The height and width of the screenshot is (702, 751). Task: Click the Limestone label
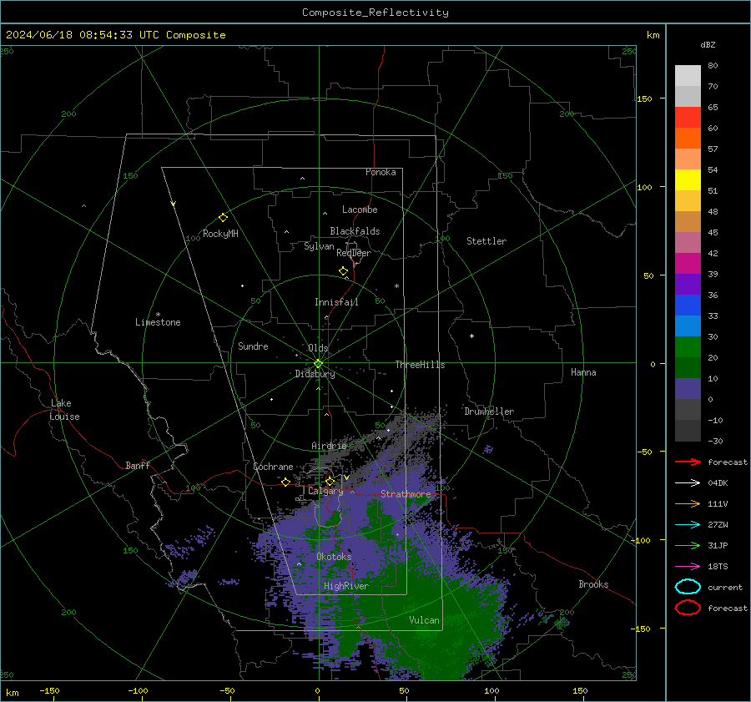pos(158,322)
